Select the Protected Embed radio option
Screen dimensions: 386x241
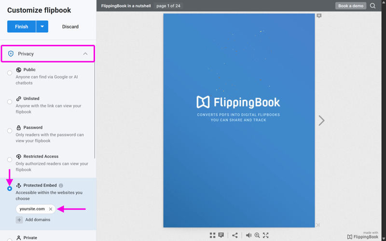[10, 188]
